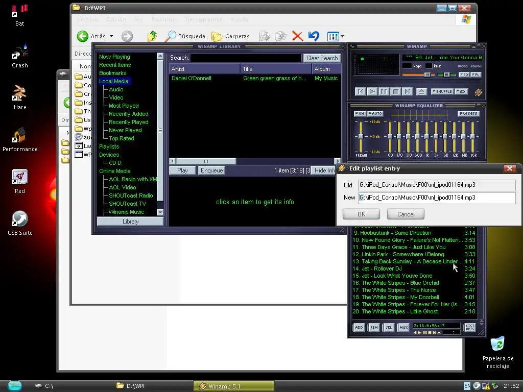Click the New path input field
Screen dimensions: 523x392
point(437,198)
